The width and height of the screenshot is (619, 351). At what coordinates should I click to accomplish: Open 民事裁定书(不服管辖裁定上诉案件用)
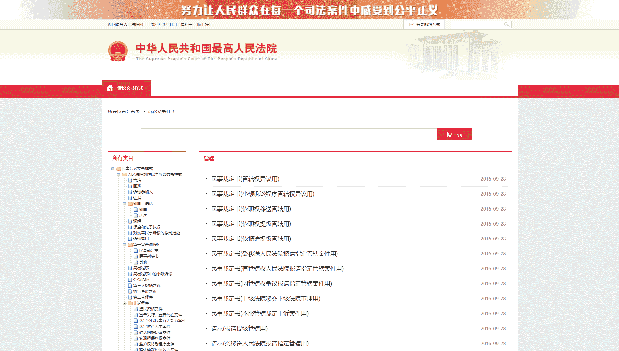click(x=260, y=314)
